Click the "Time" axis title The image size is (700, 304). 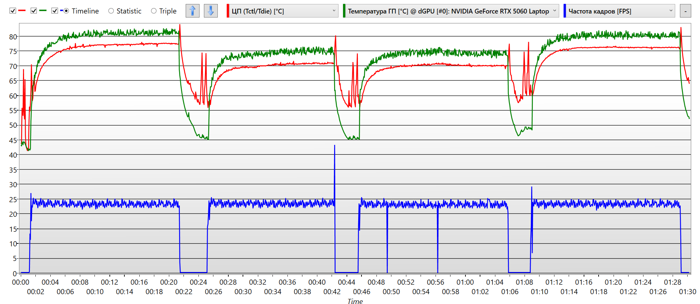pyautogui.click(x=355, y=301)
